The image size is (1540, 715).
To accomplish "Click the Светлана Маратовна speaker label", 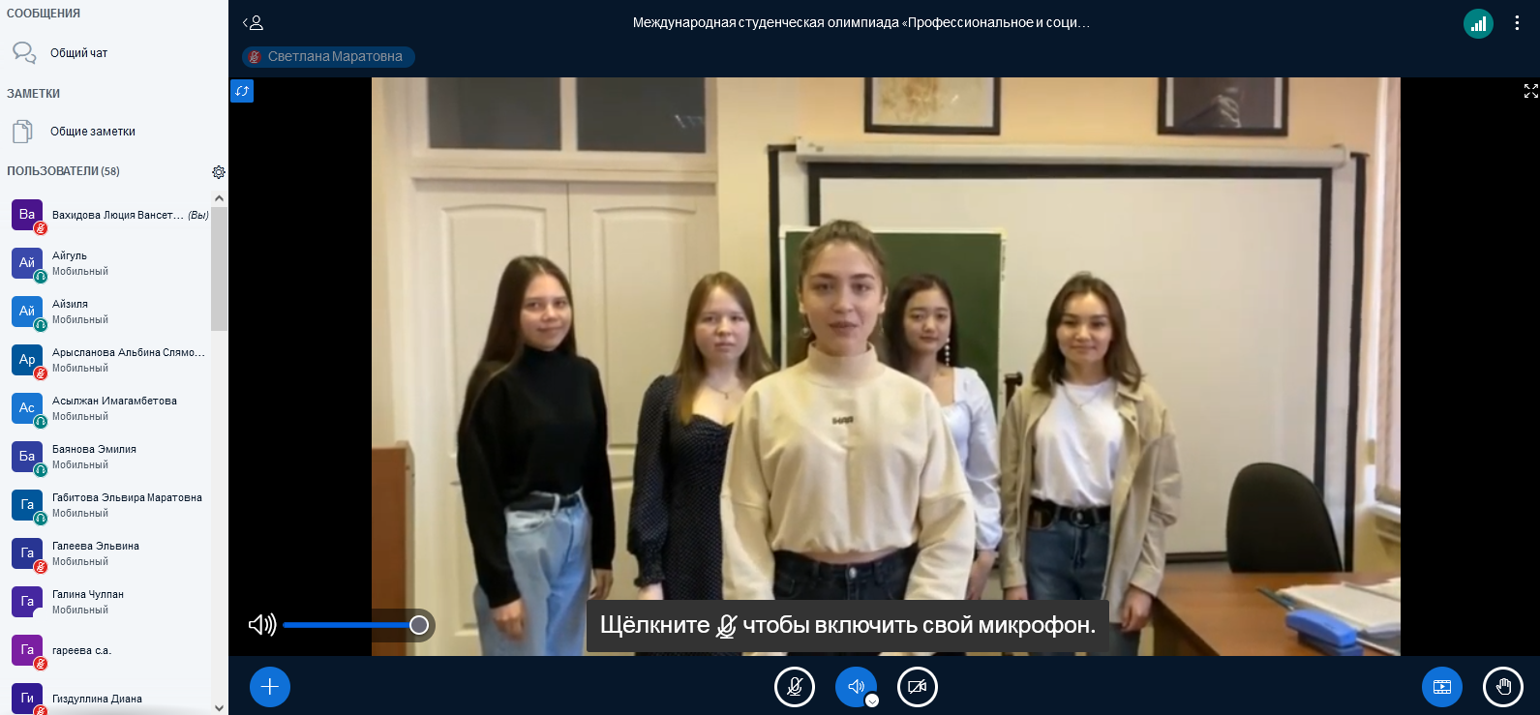I will (328, 57).
